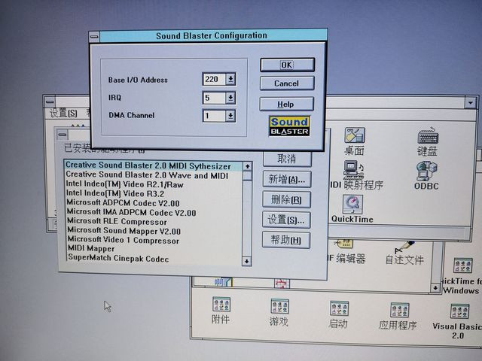Click the IRQ value field showing 5
The width and height of the screenshot is (482, 361).
click(214, 98)
